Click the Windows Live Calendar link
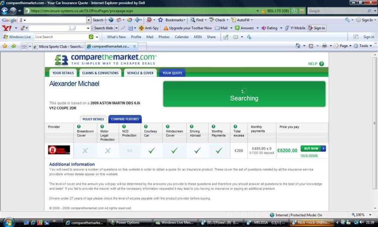 182,37
